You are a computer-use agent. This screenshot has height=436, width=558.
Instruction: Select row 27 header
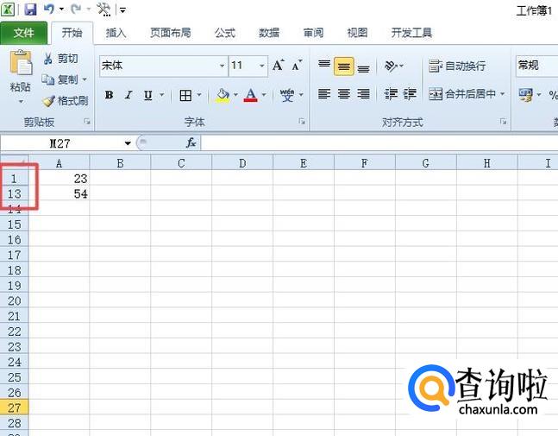(x=15, y=408)
